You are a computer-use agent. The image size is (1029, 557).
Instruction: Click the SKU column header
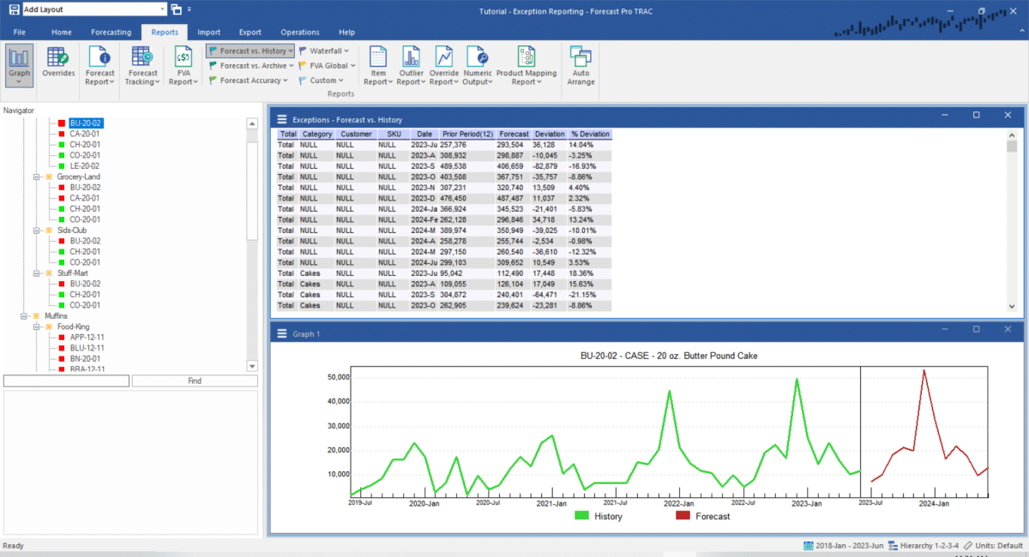394,135
